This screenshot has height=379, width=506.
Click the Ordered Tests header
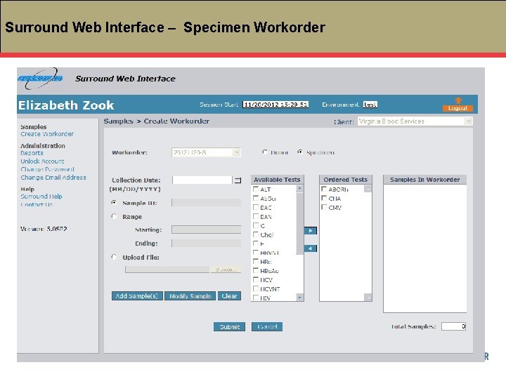coord(345,180)
